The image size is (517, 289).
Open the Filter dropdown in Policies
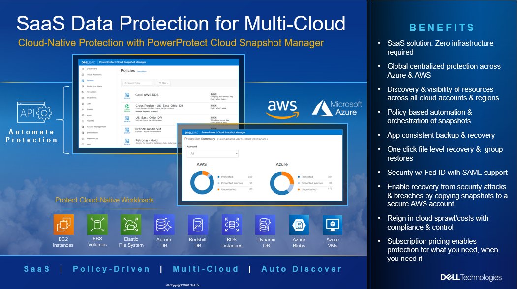[163, 83]
